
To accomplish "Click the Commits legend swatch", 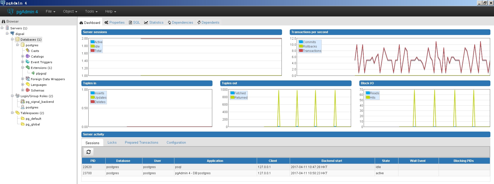I will click(301, 42).
